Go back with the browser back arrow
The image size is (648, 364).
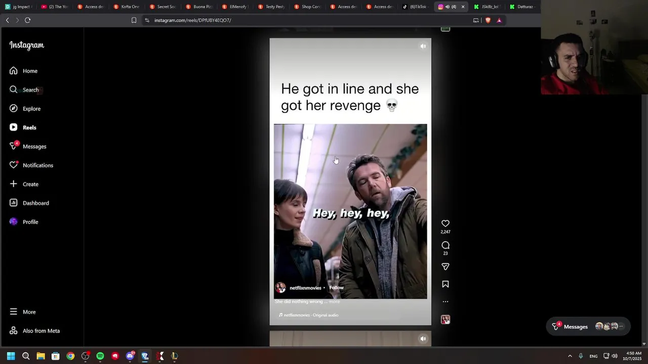(7, 20)
